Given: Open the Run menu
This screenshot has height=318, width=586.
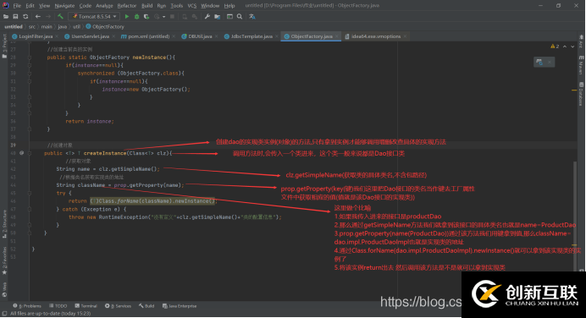Looking at the screenshot, I should coord(162,6).
